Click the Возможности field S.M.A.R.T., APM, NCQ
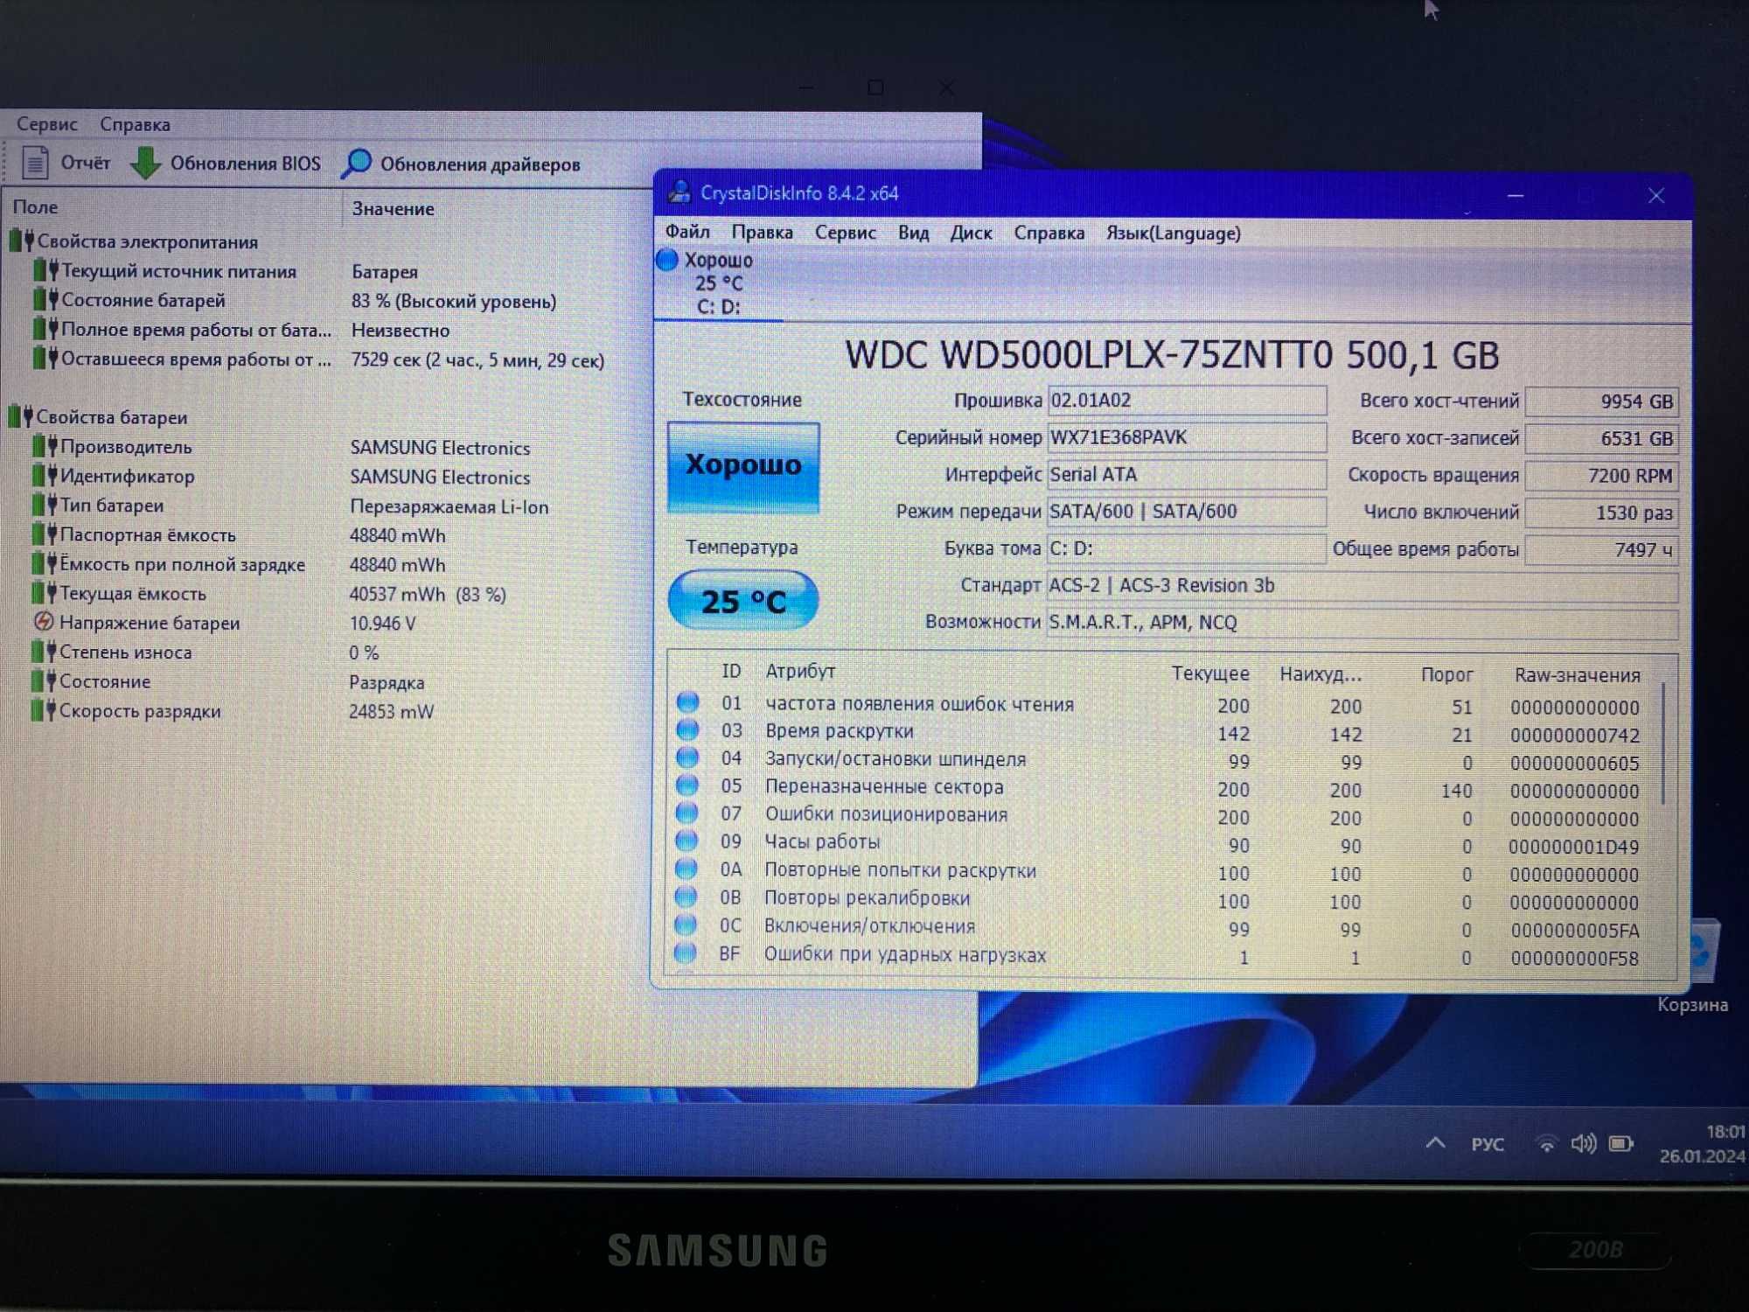This screenshot has width=1749, height=1312. (1362, 622)
